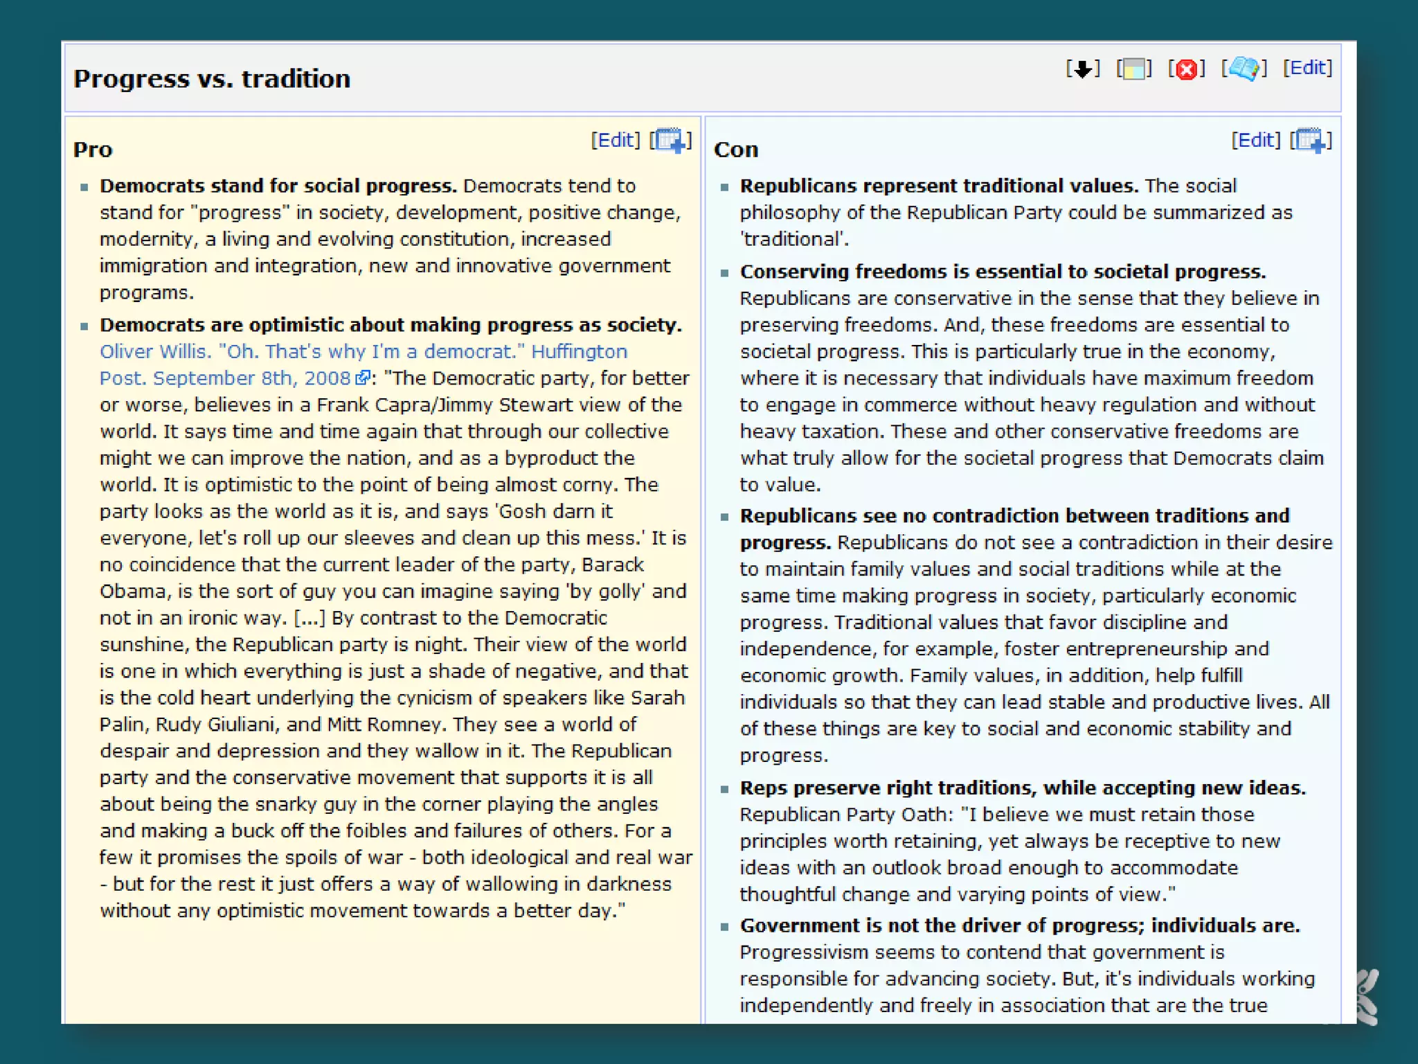This screenshot has height=1064, width=1418.
Task: Click the 'Progress vs. tradition' section heading
Action: click(x=212, y=79)
